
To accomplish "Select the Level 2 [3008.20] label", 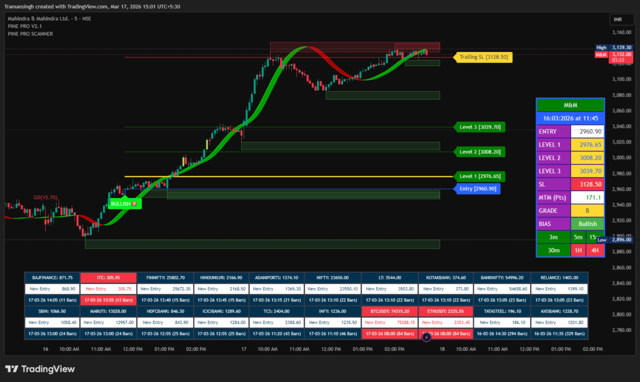I will (x=480, y=152).
